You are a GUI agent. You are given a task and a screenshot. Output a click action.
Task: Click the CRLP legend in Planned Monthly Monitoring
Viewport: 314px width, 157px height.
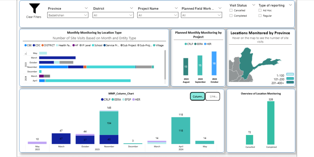tap(189, 44)
